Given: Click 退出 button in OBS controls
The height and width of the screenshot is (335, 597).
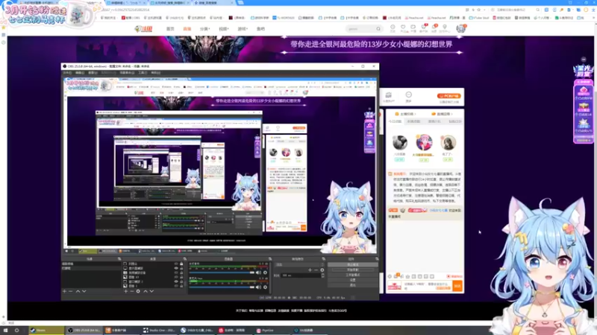Looking at the screenshot, I should (352, 284).
